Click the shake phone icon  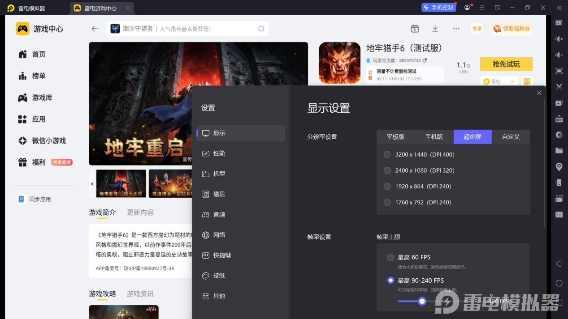tap(559, 183)
